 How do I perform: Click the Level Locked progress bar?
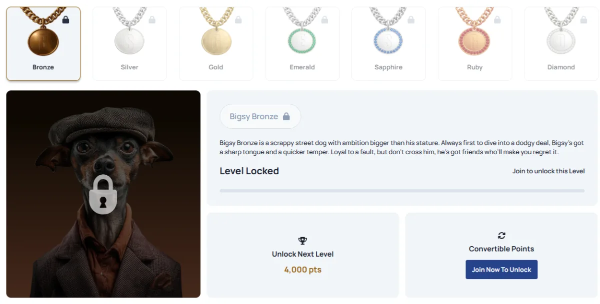click(401, 190)
